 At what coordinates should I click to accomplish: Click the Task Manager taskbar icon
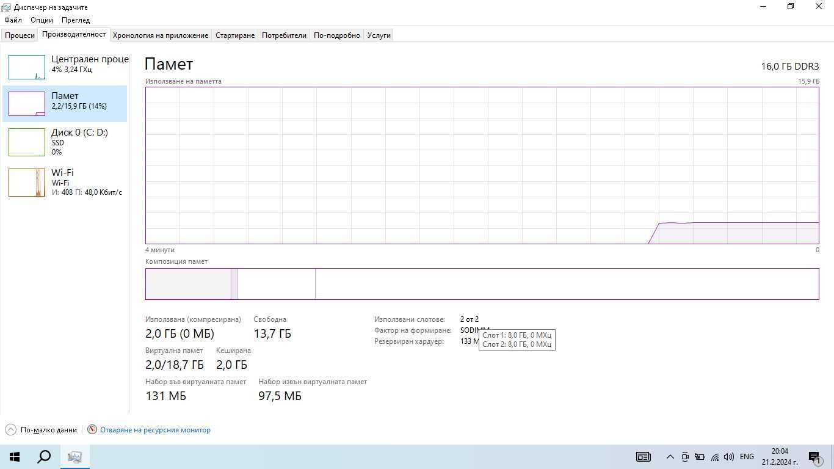[75, 457]
